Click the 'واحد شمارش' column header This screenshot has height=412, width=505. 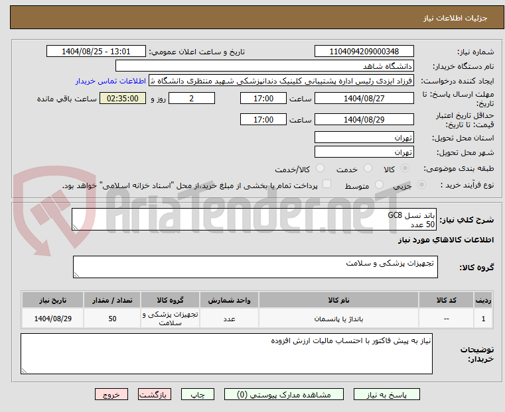pyautogui.click(x=229, y=300)
